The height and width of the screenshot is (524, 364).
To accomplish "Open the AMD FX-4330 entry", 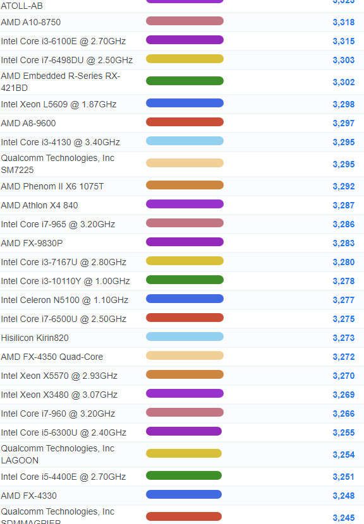I will [x=29, y=496].
